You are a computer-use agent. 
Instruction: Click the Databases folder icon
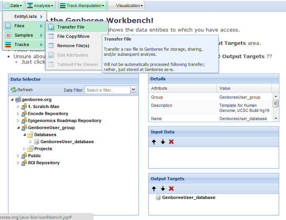pyautogui.click(x=30, y=135)
